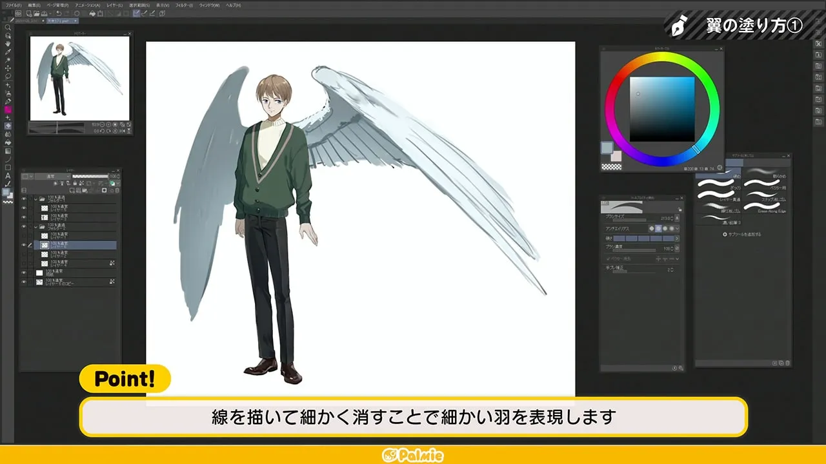Open the ファイル menu
This screenshot has width=826, height=464.
[12, 5]
